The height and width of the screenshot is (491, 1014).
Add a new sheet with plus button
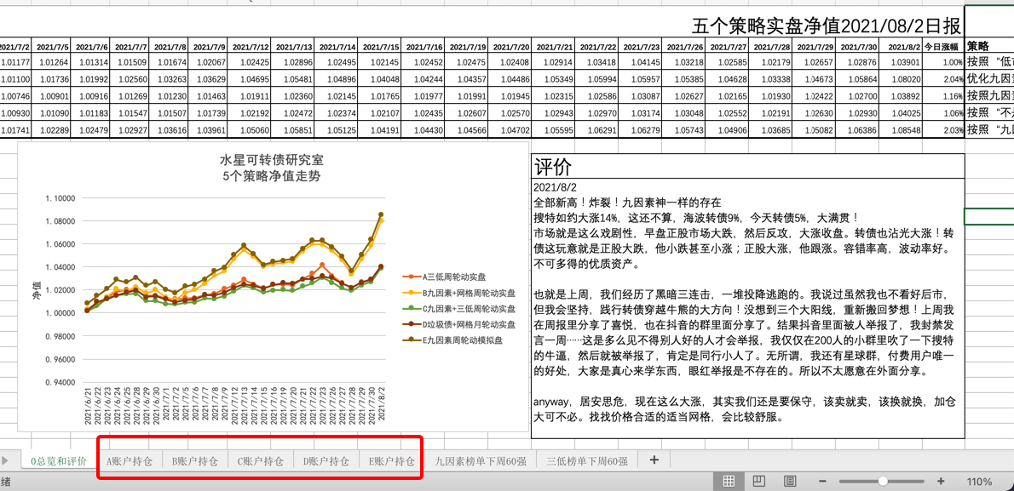[x=654, y=460]
